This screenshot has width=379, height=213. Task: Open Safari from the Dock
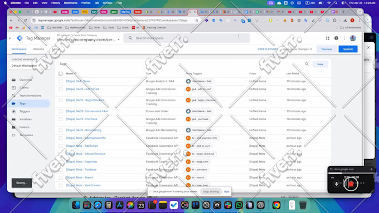pyautogui.click(x=98, y=205)
